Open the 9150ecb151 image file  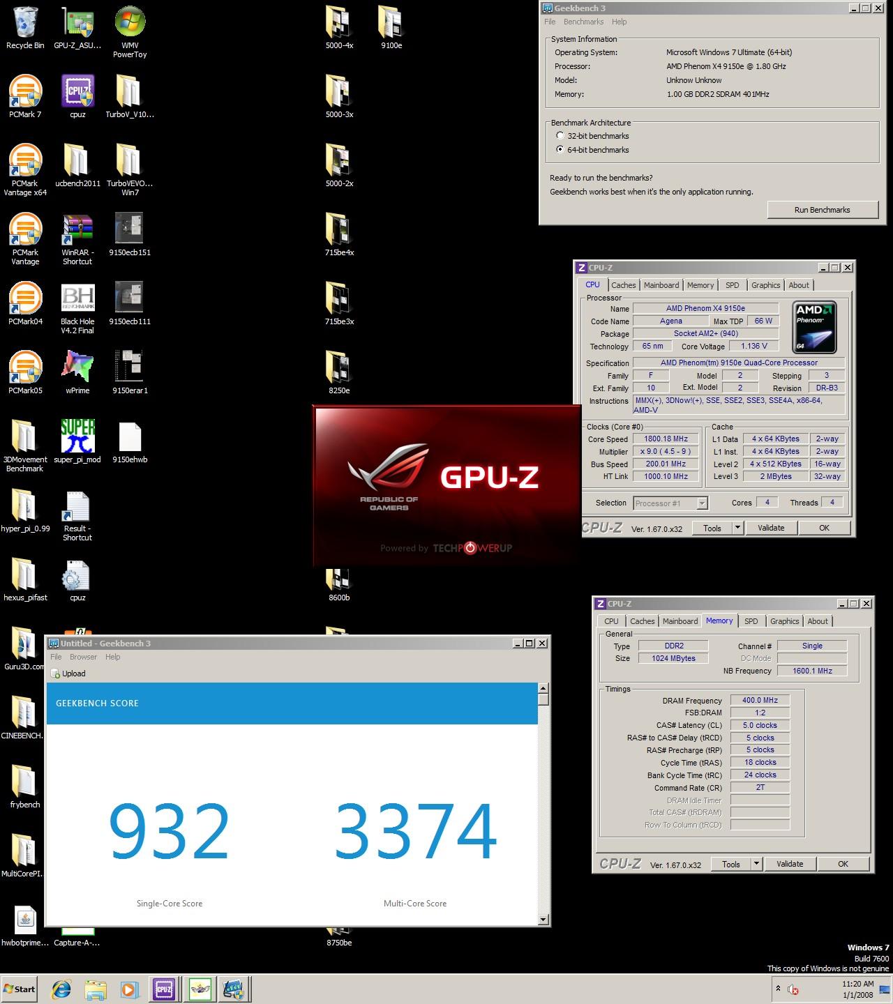(x=130, y=235)
